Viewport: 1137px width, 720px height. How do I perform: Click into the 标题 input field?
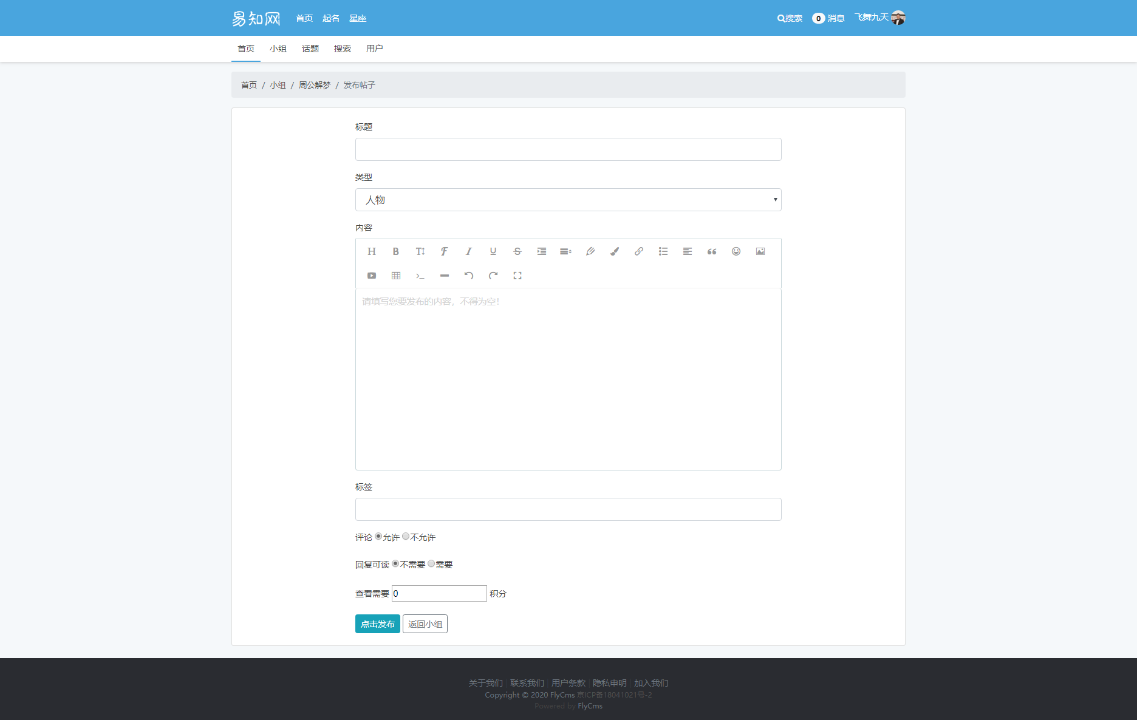(x=568, y=149)
